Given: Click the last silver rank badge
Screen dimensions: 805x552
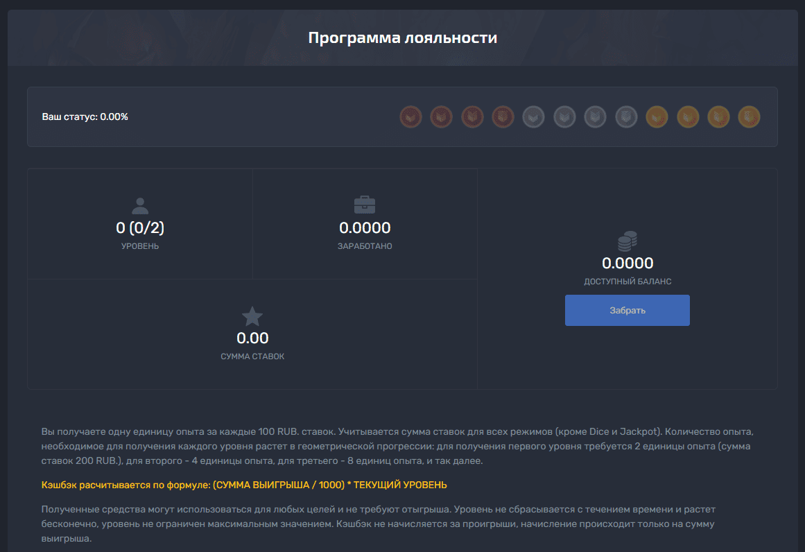Looking at the screenshot, I should coord(626,117).
